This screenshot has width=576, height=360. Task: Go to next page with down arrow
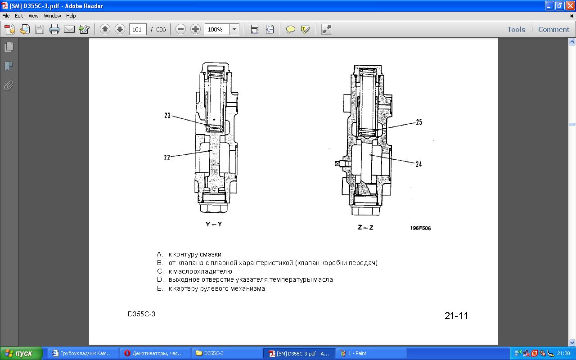pyautogui.click(x=120, y=29)
